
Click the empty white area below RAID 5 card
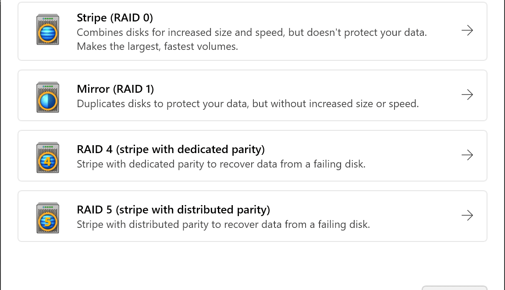pos(225,264)
